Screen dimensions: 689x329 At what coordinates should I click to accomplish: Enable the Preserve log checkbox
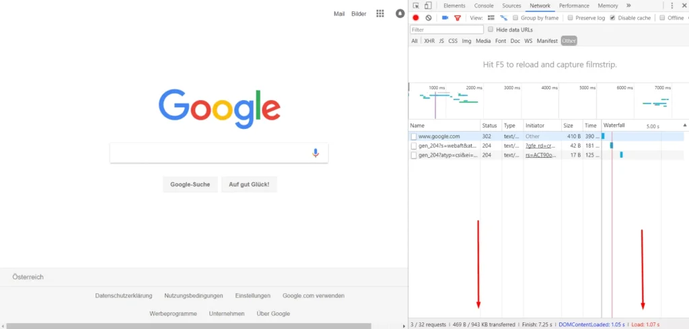point(571,18)
